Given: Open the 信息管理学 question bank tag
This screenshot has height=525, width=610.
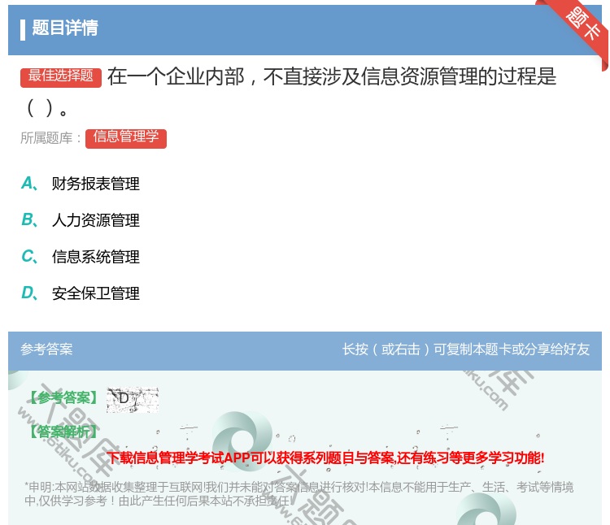Looking at the screenshot, I should coord(125,138).
